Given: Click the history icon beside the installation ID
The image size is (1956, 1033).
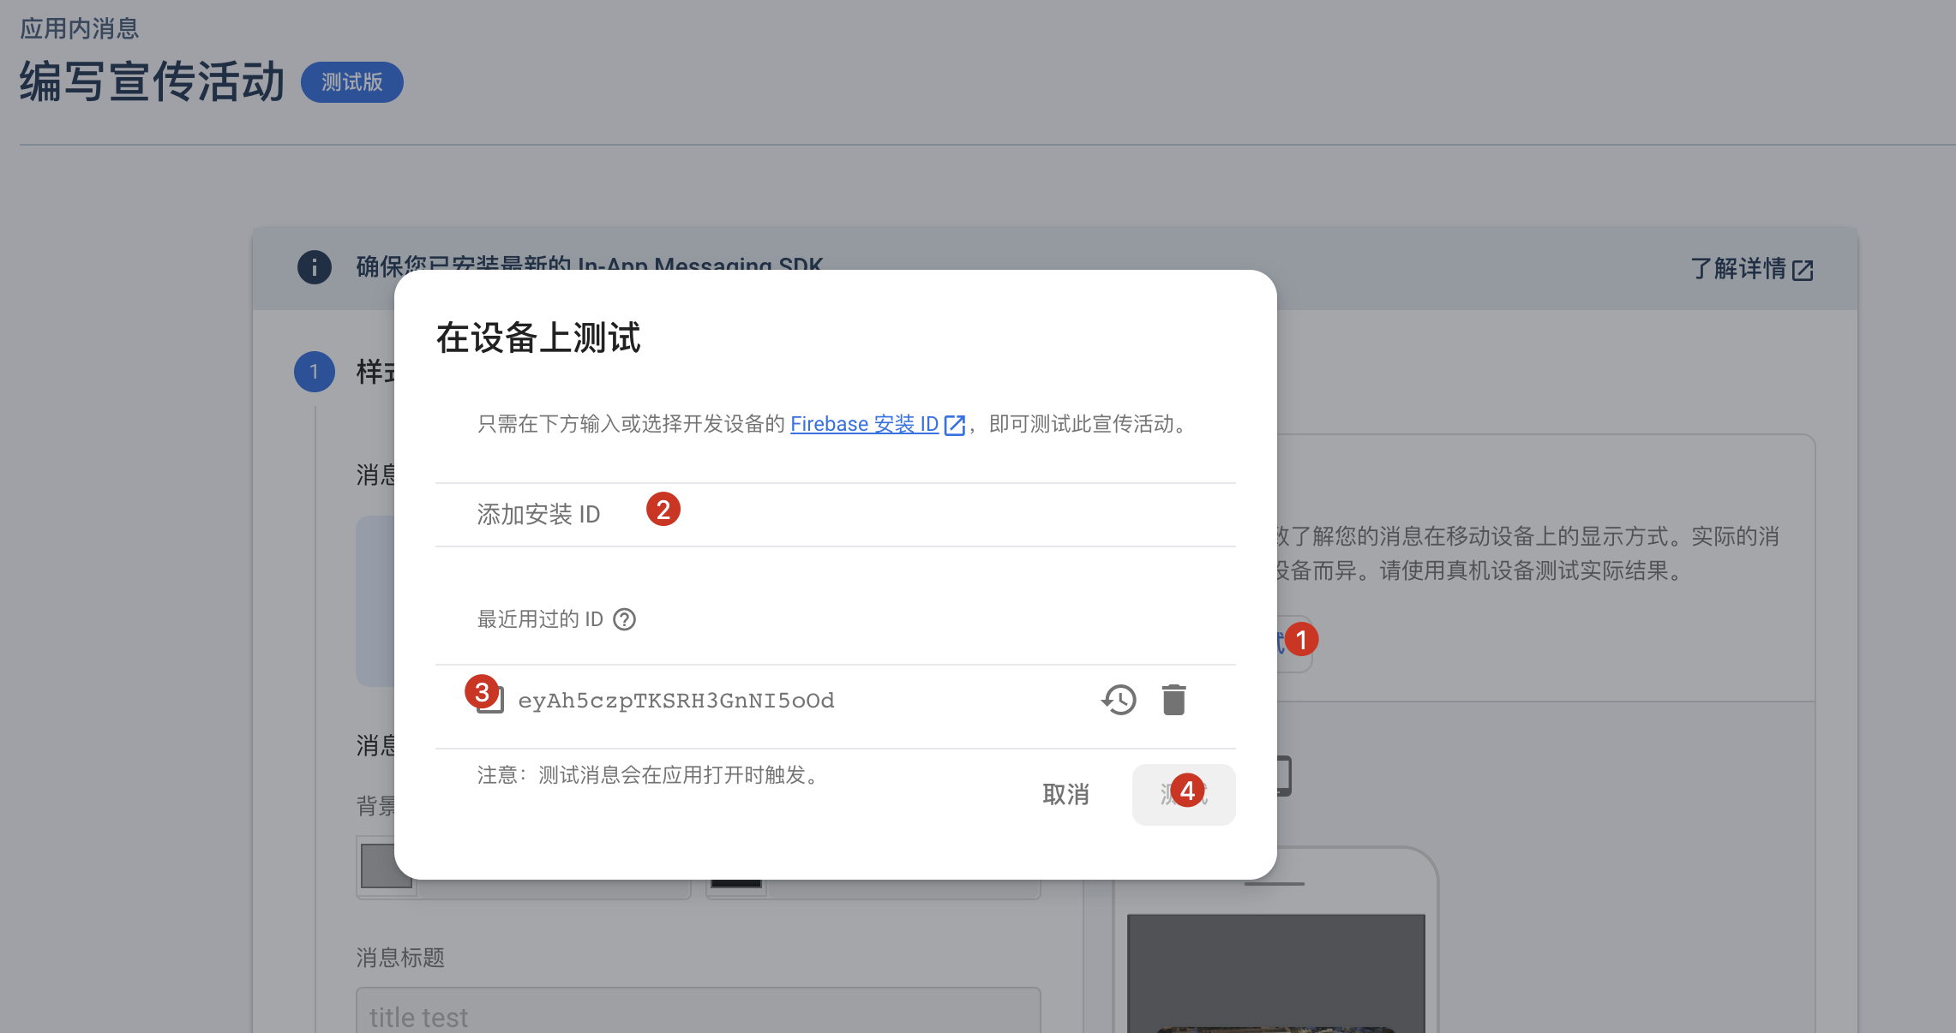Looking at the screenshot, I should pyautogui.click(x=1119, y=700).
